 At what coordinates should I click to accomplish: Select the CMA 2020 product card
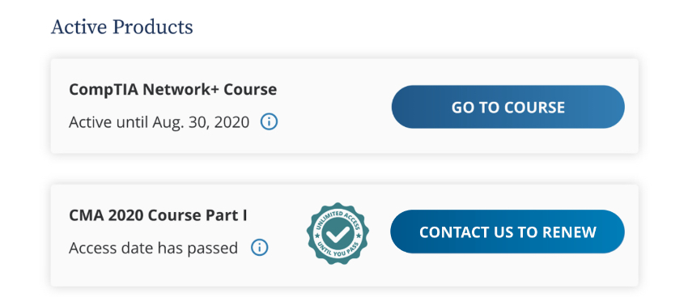pos(345,236)
